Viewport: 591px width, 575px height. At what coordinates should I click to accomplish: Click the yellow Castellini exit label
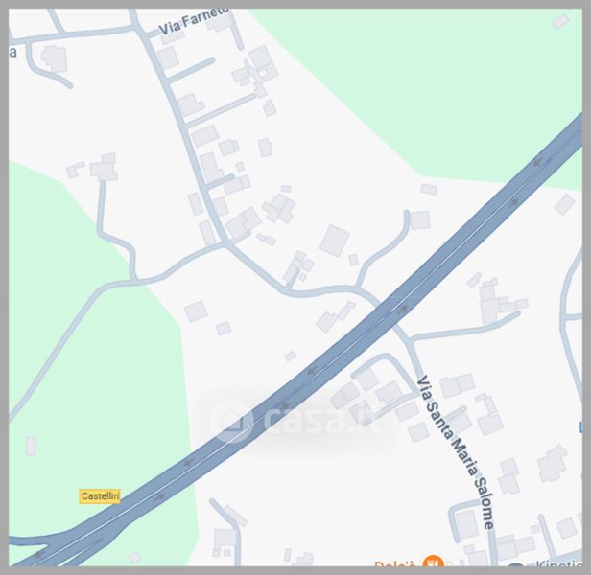[x=100, y=496]
